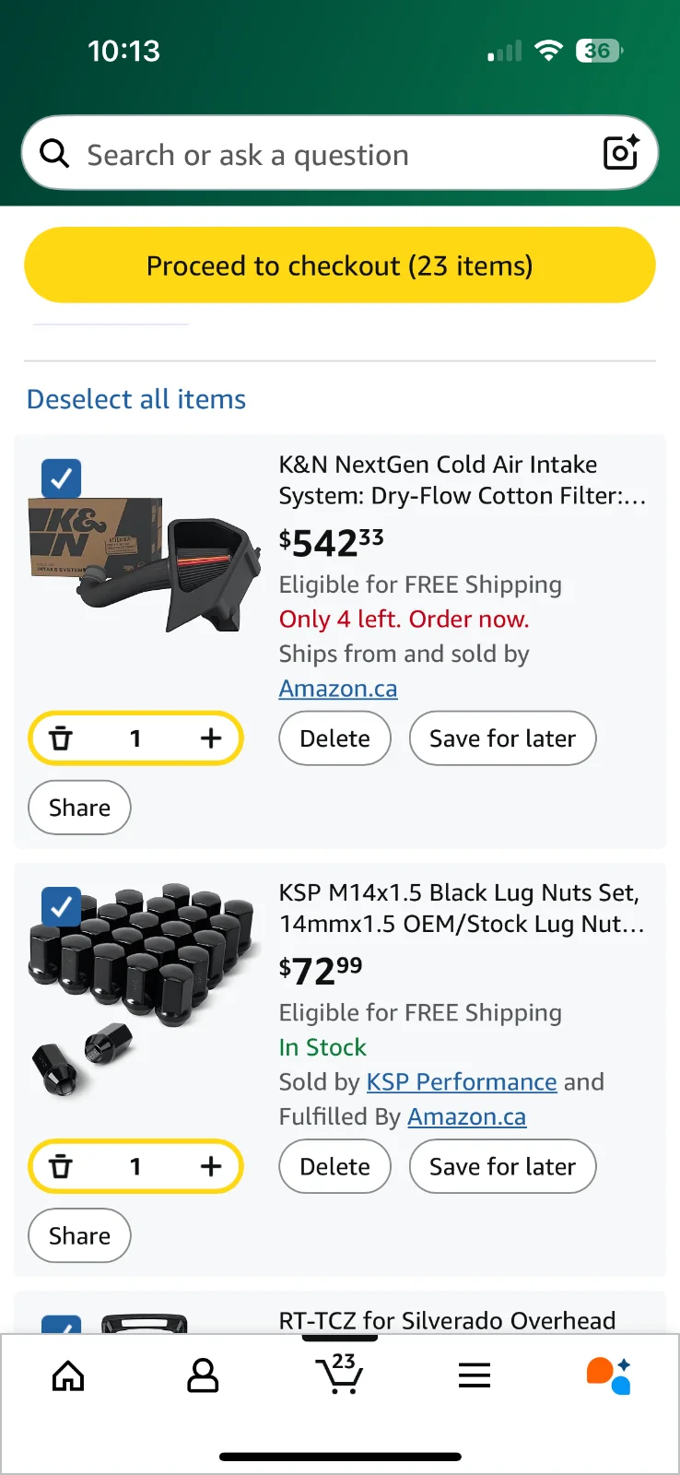Open the account profile tab
Viewport: 680px width, 1475px height.
tap(203, 1376)
